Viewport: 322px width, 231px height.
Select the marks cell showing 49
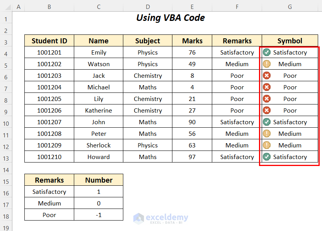point(192,64)
